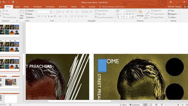Toggle Italic formatting

pyautogui.click(x=42, y=16)
